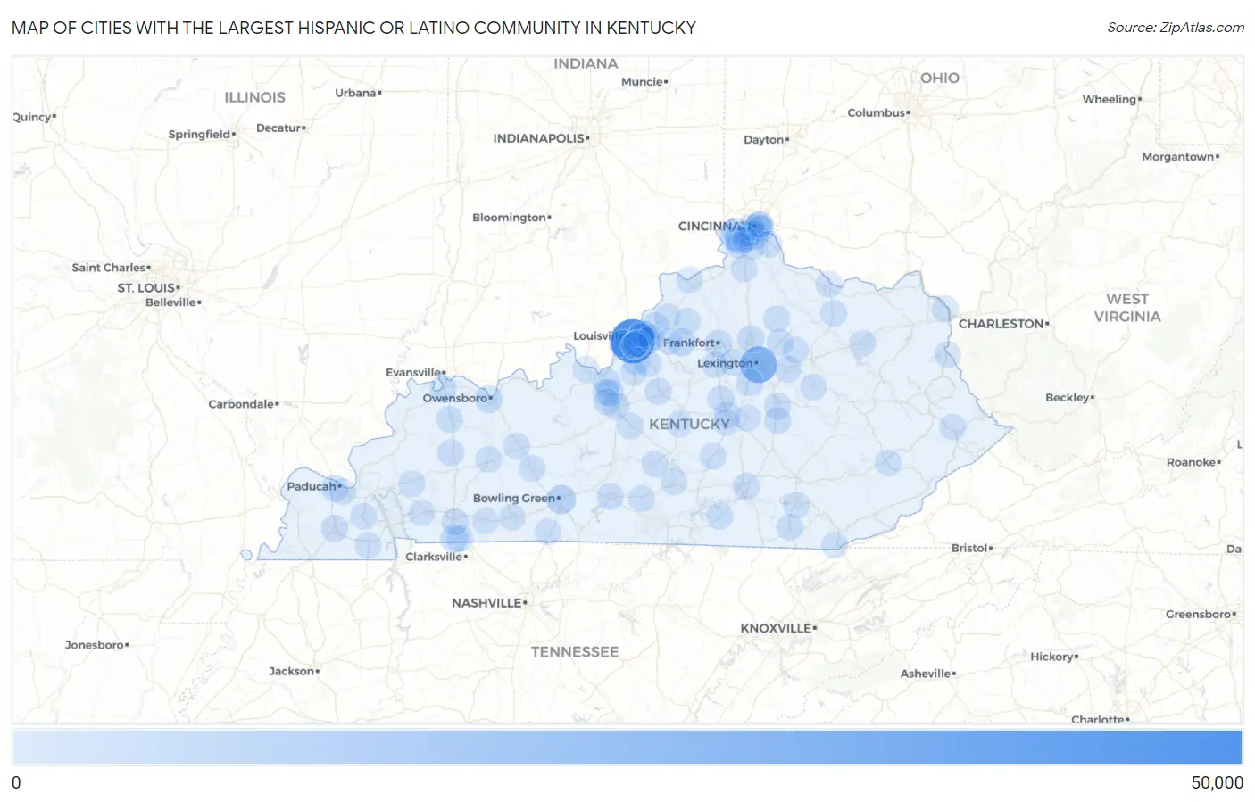This screenshot has width=1255, height=802.
Task: Click the Morgantown city label
Action: (x=1178, y=157)
